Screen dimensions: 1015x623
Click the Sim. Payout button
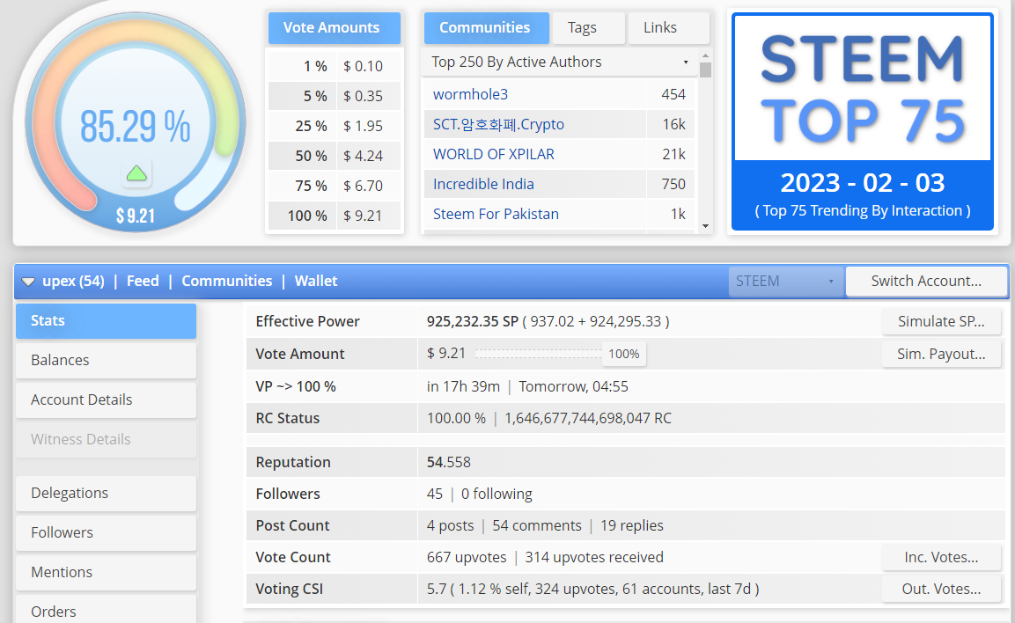click(940, 354)
